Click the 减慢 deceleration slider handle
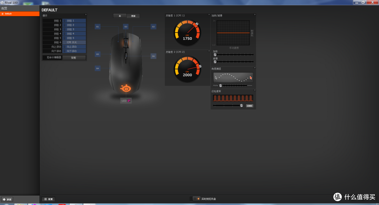Screen dimensions: 379x205 pos(215,62)
